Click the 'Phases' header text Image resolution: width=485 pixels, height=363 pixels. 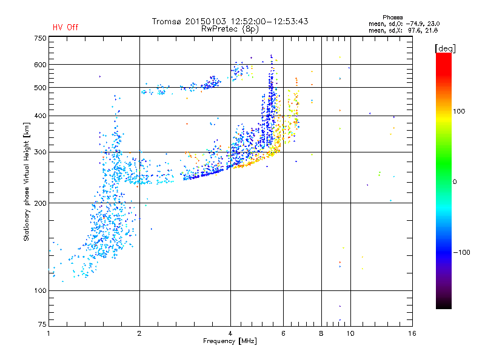point(392,18)
